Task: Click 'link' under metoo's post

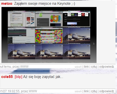Action: [86, 67]
